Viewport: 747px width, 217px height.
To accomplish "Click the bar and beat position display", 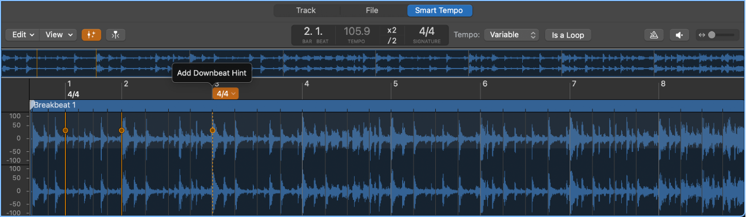I will (313, 34).
